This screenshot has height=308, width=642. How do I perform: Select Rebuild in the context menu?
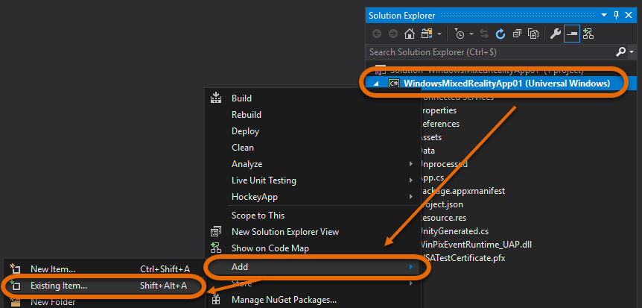247,115
